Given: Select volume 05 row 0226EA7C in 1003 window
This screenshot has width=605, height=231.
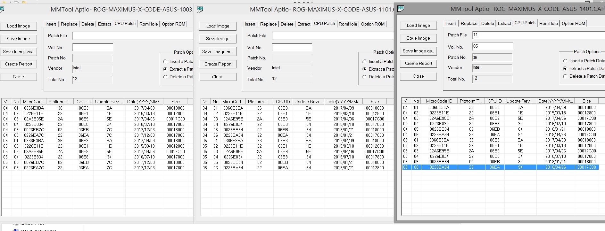Looking at the screenshot, I should (95, 168).
